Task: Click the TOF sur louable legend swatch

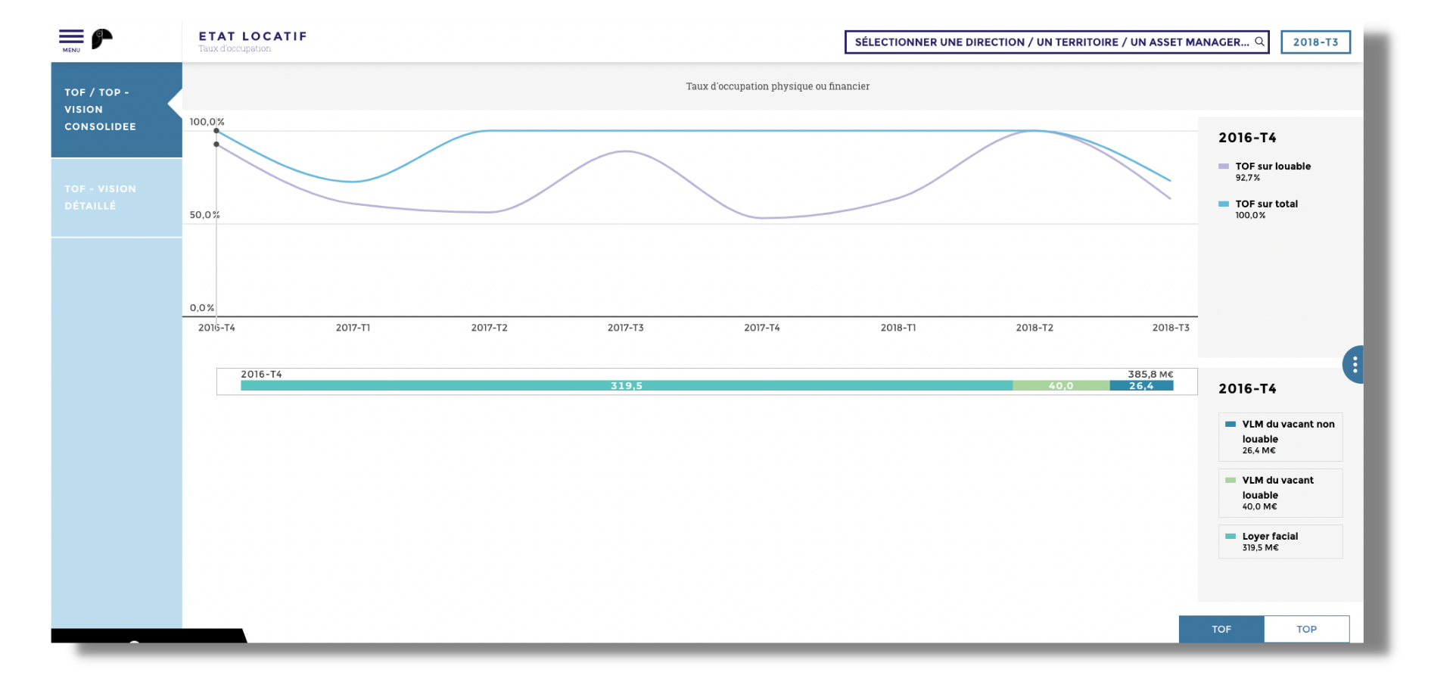Action: (x=1224, y=167)
